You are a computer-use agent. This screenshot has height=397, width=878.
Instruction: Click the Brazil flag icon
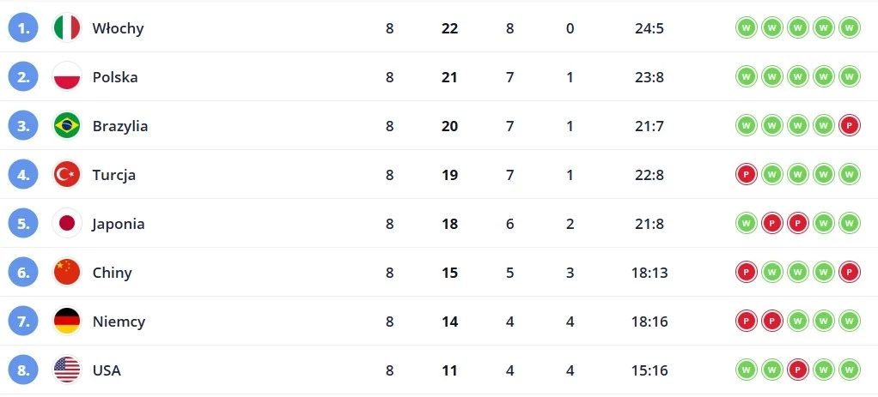[67, 126]
